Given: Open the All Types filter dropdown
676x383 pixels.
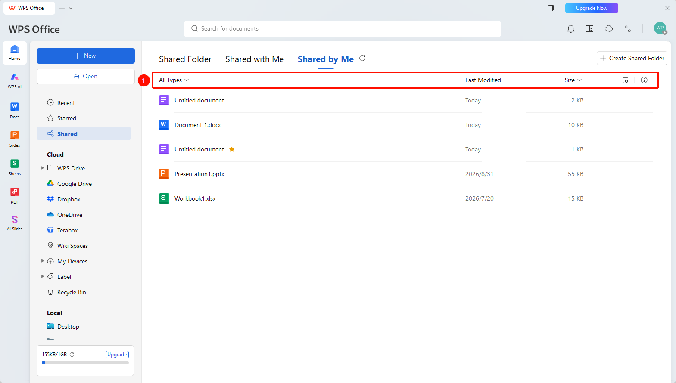Looking at the screenshot, I should pos(174,80).
